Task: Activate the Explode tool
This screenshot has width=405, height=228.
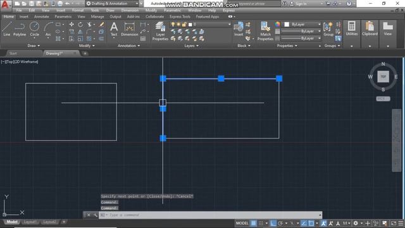Action: pos(101,32)
